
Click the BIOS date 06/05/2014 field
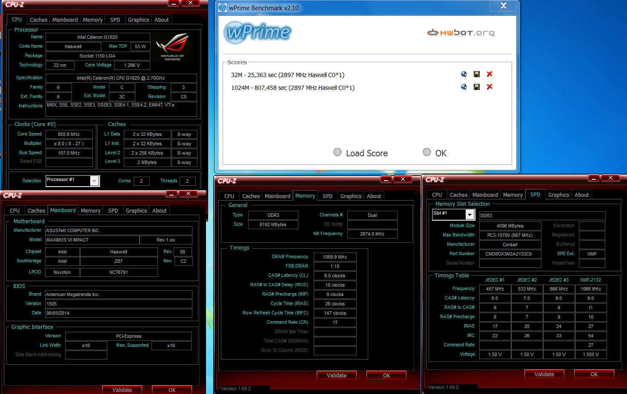click(119, 313)
